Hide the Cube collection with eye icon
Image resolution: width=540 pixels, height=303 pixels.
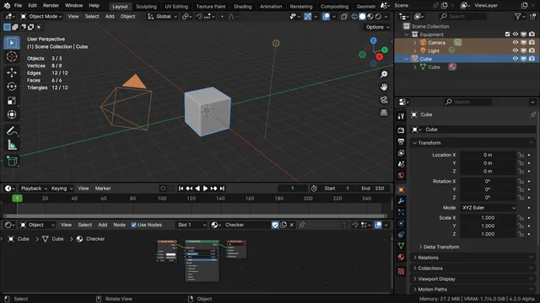click(x=516, y=59)
